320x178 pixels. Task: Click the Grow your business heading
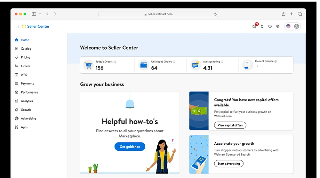pyautogui.click(x=102, y=85)
